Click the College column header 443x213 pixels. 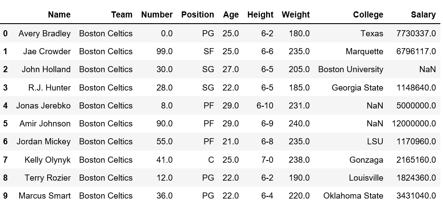point(368,14)
